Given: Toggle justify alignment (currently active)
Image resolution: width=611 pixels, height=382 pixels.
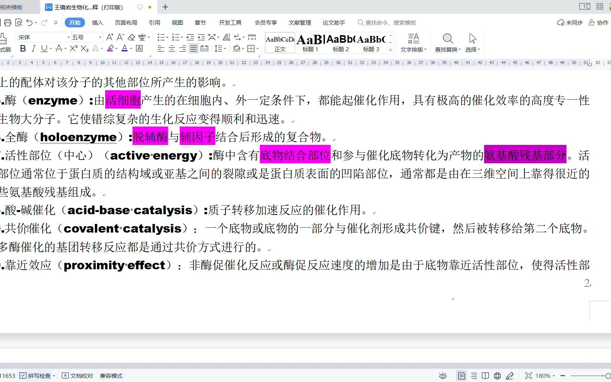Looking at the screenshot, I should (x=194, y=48).
